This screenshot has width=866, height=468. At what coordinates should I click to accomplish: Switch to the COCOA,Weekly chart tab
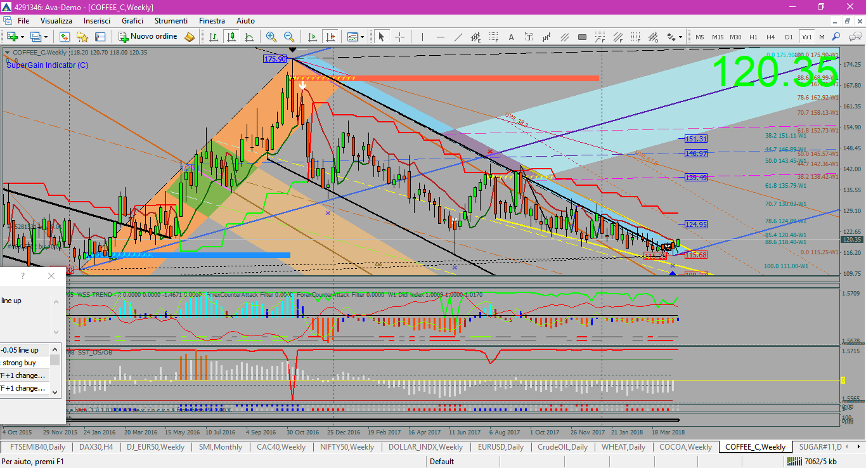(685, 447)
